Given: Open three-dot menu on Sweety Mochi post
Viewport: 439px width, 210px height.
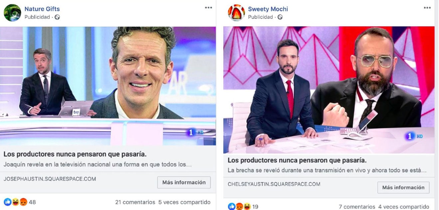Looking at the screenshot, I should pyautogui.click(x=427, y=8).
